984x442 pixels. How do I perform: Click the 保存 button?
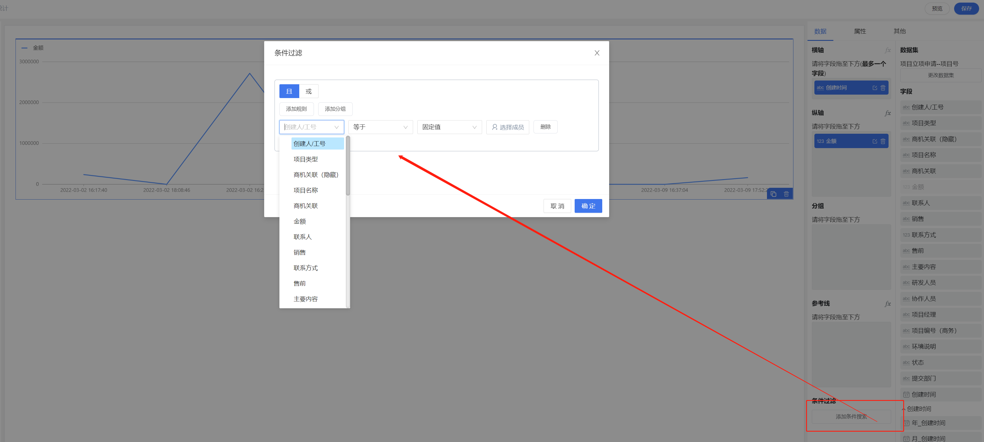[966, 8]
